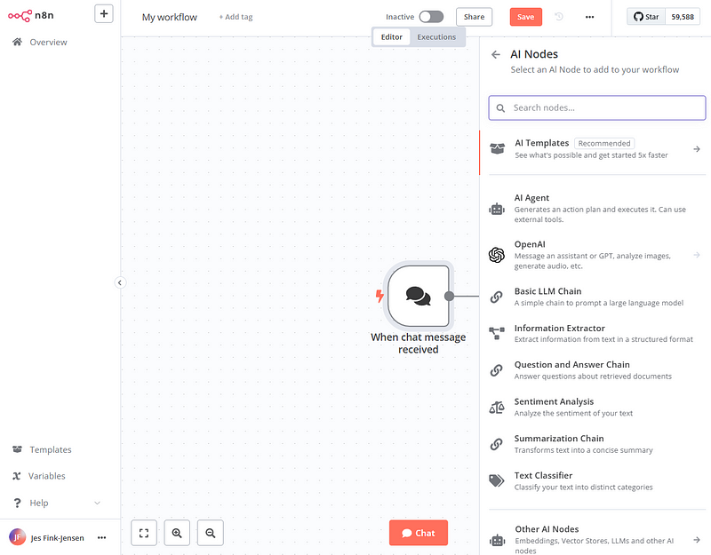Click the Other AI Nodes robot icon

(x=498, y=540)
